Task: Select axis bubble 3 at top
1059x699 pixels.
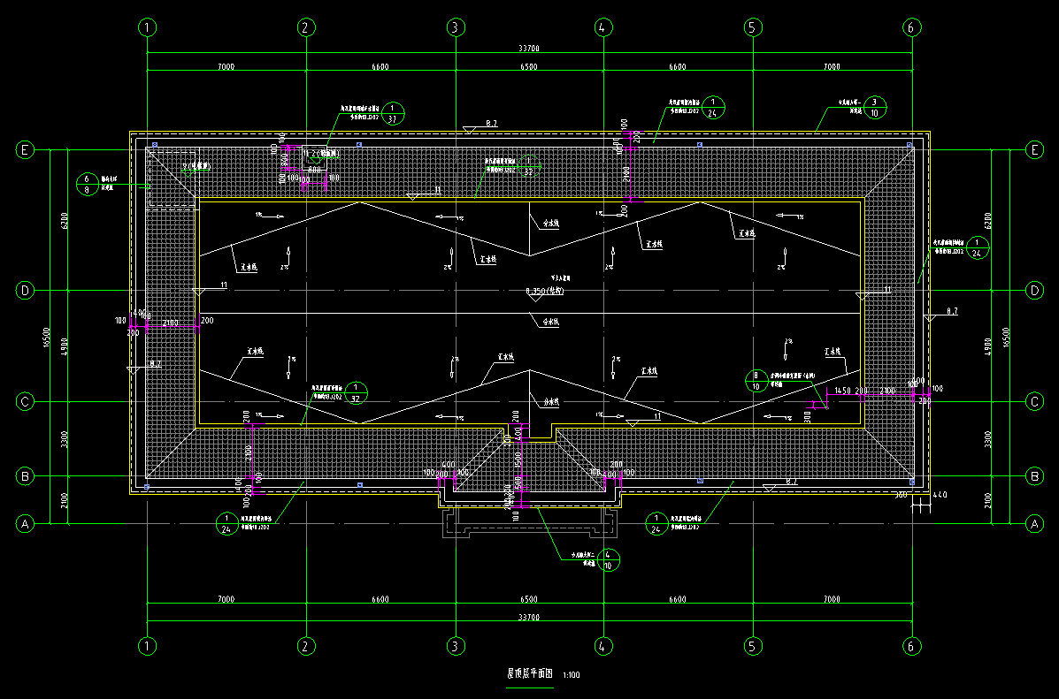Action: pos(455,27)
